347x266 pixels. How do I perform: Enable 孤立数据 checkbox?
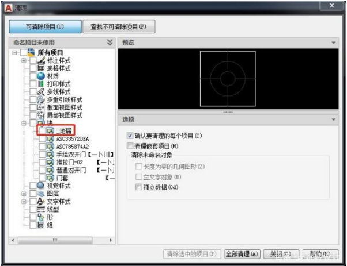click(139, 187)
